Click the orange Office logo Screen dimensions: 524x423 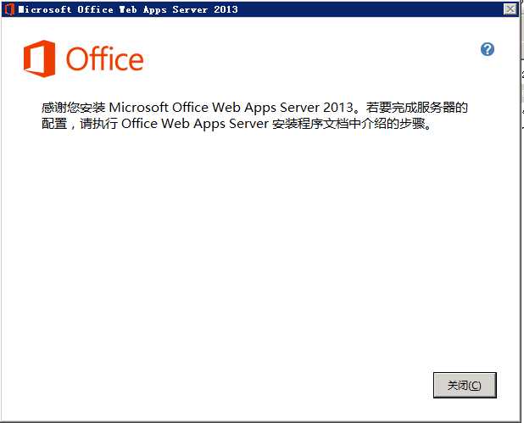tap(84, 58)
